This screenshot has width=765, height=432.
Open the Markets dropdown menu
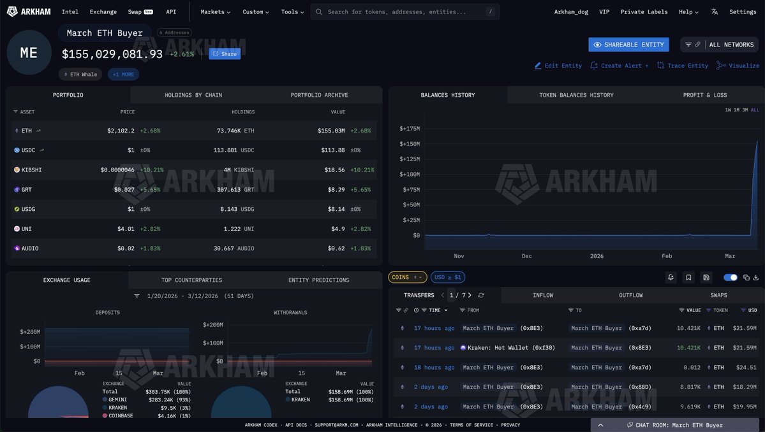pos(215,11)
